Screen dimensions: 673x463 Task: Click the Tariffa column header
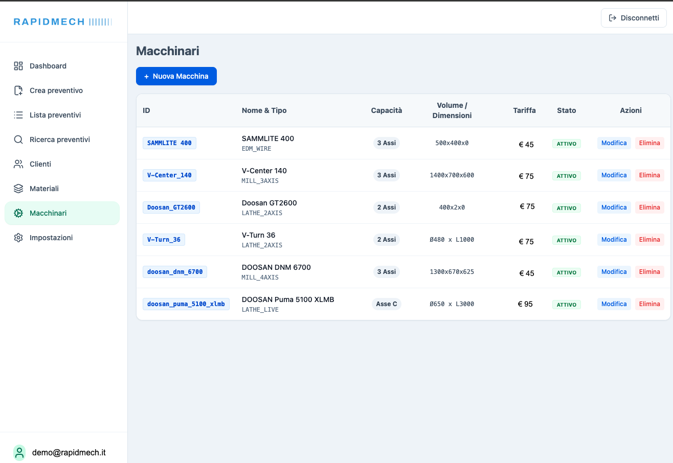(525, 110)
